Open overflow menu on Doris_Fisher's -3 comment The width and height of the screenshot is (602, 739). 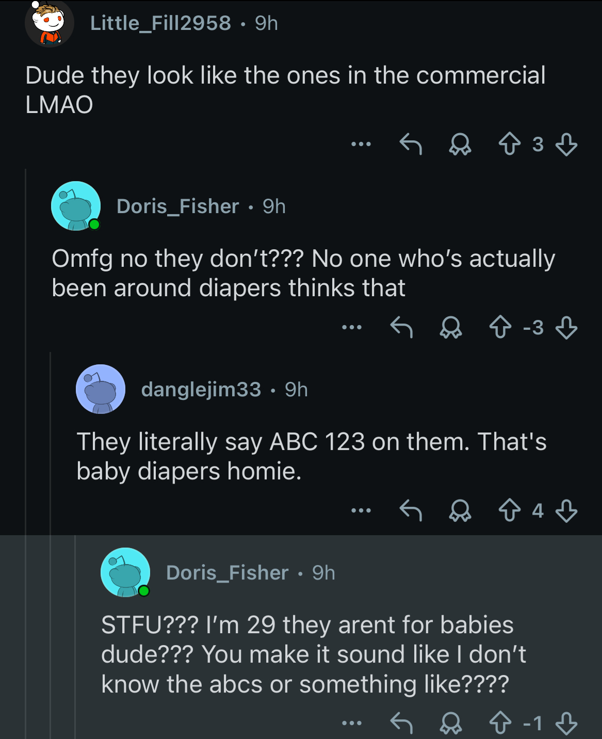point(352,327)
